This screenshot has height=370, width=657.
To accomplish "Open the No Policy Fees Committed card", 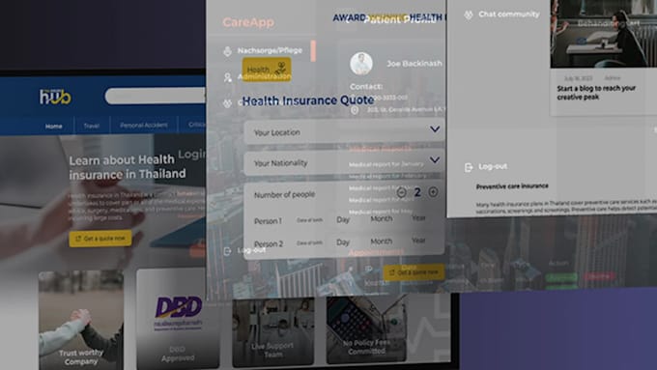I will point(366,329).
